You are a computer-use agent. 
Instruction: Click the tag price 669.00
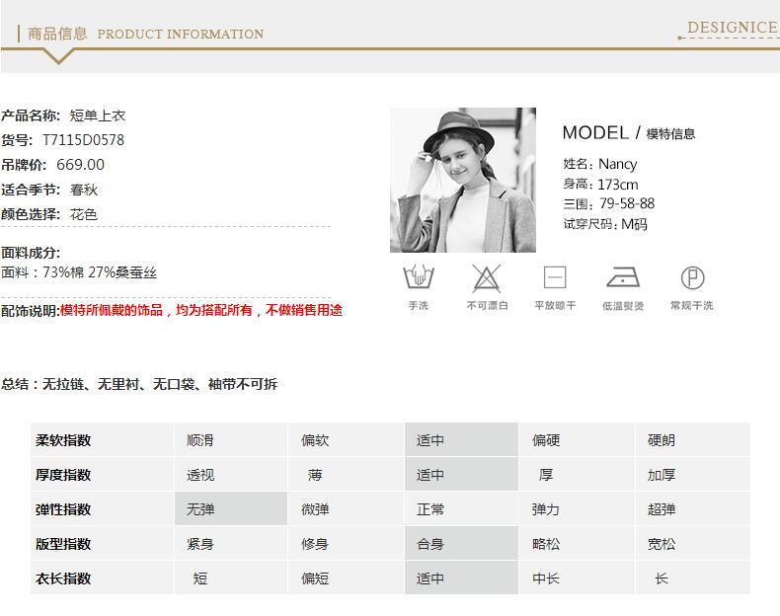tap(80, 165)
